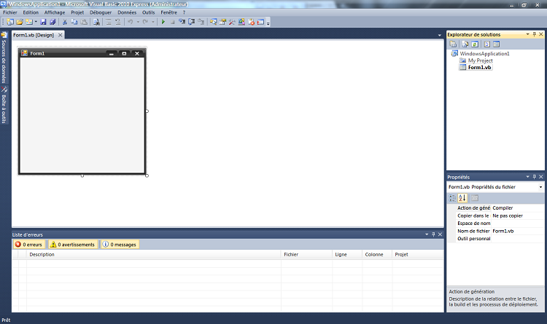Switch Propriétés to alphabetical sort

pos(462,198)
